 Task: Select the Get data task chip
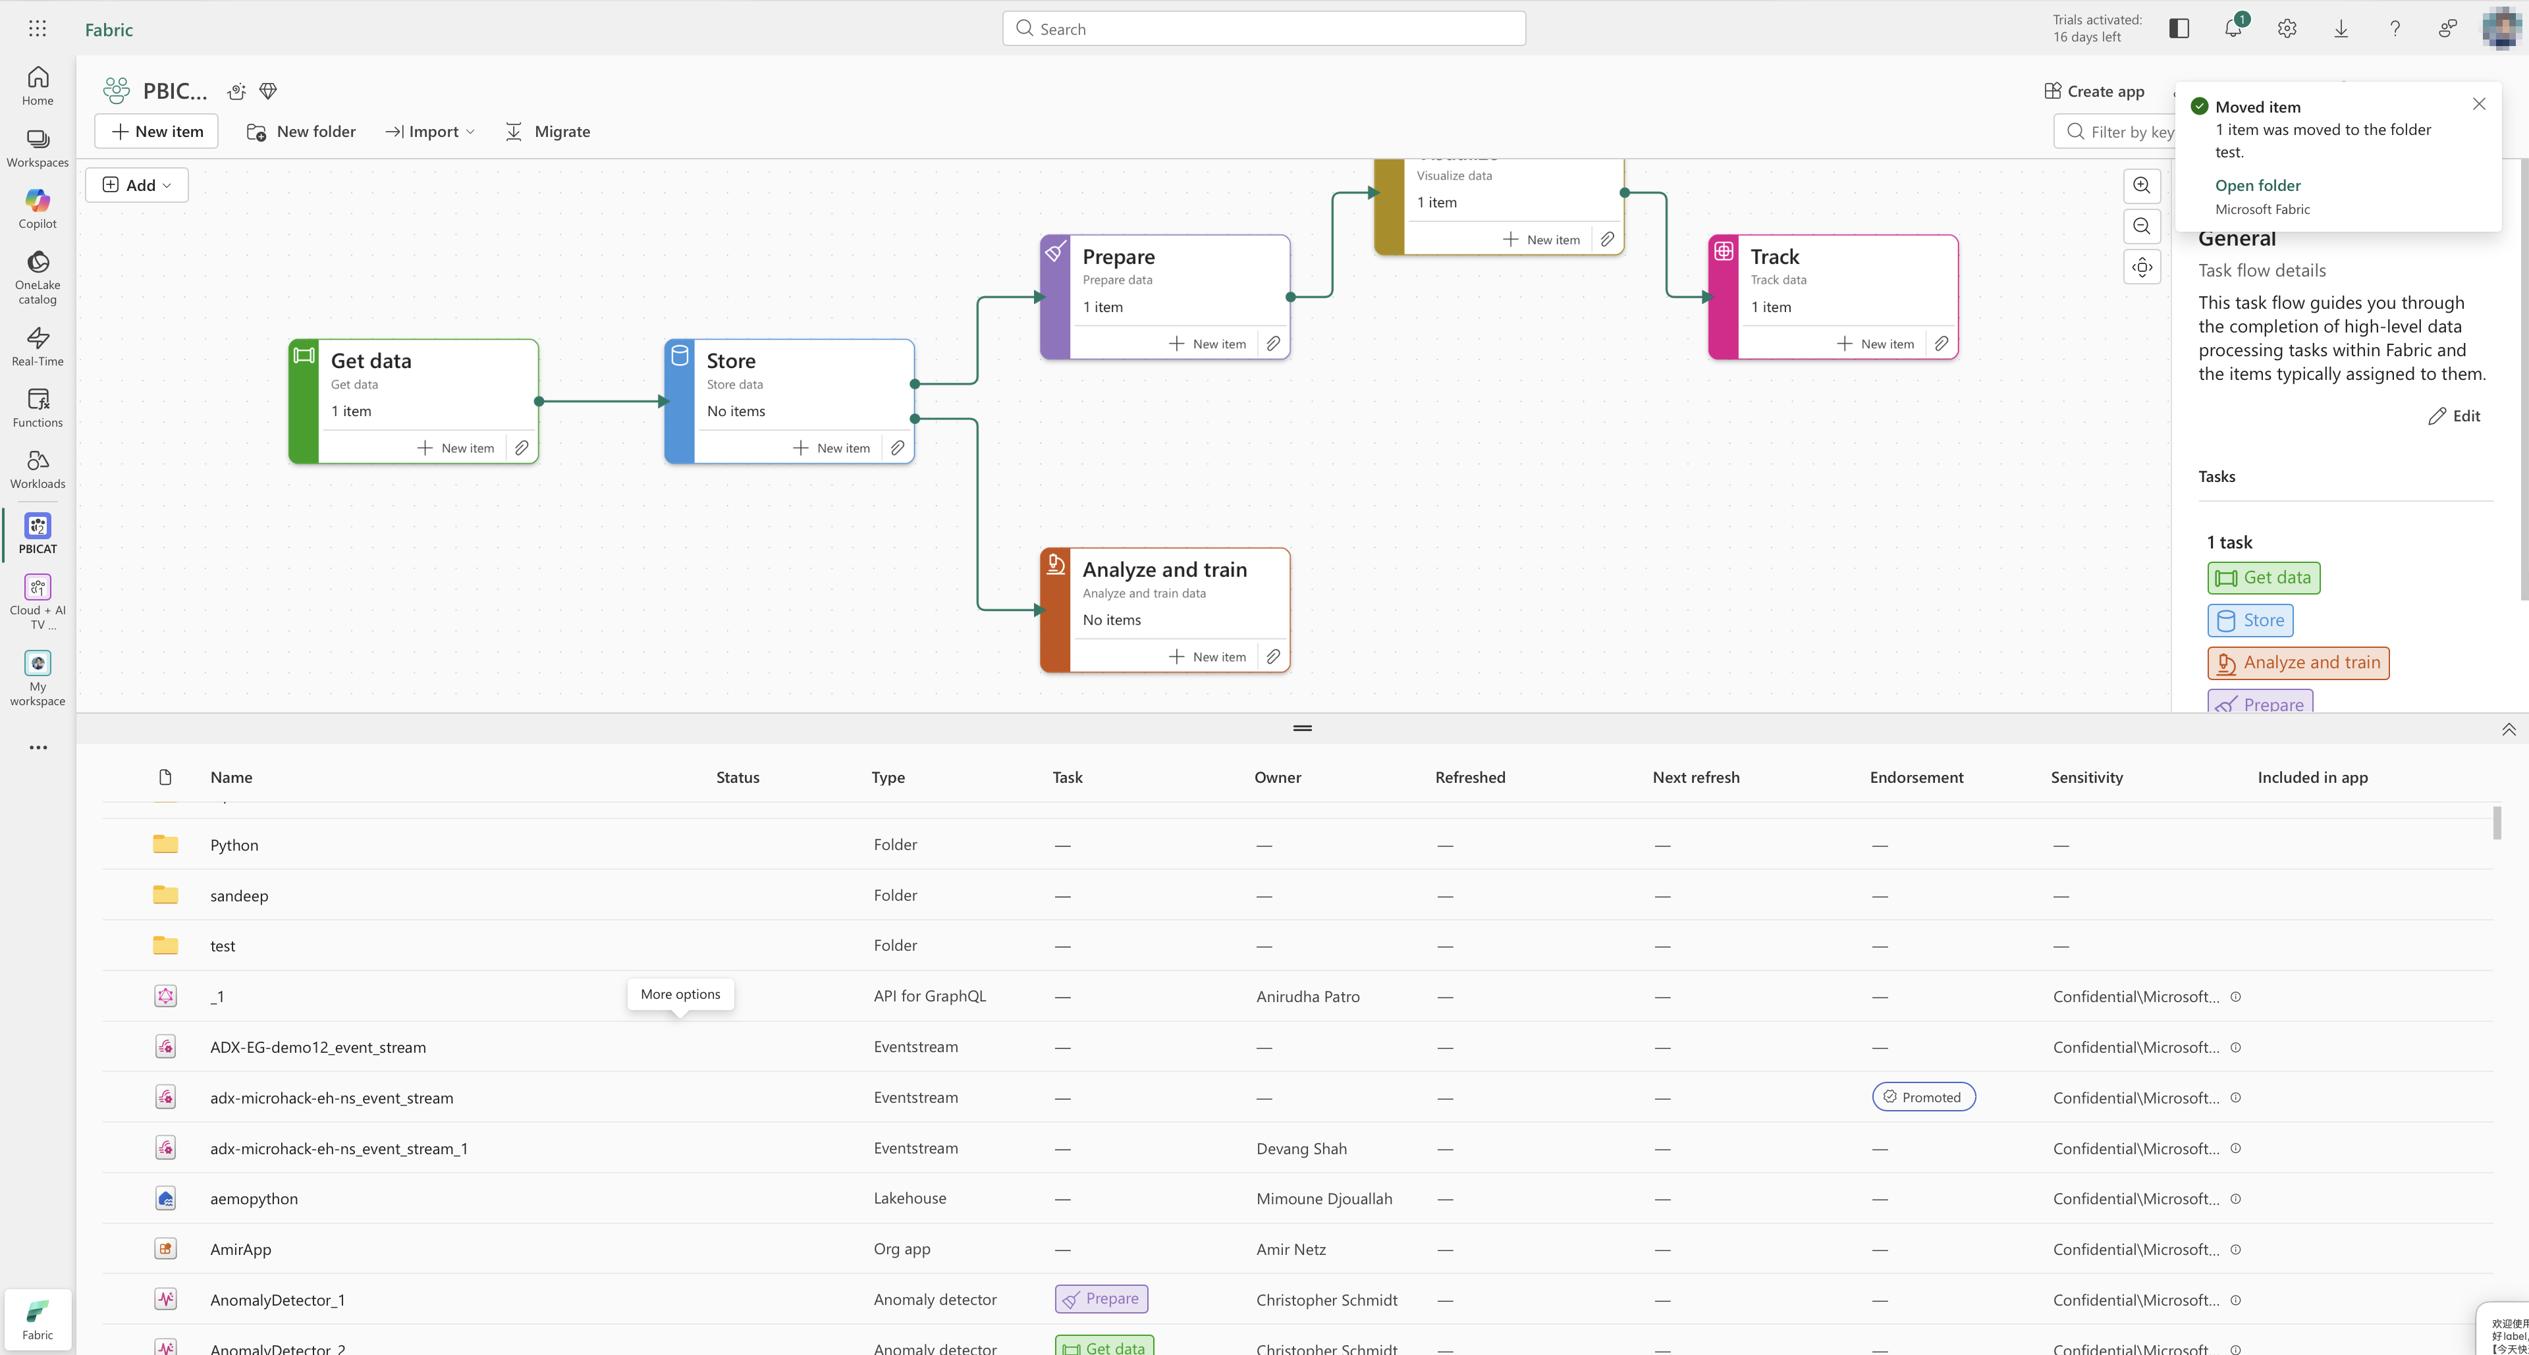pyautogui.click(x=2263, y=578)
